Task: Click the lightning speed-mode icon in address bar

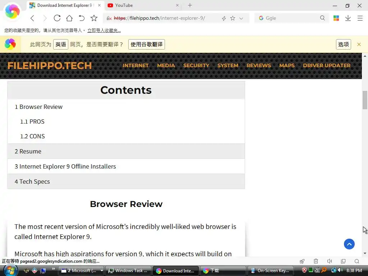Action: pos(224,18)
